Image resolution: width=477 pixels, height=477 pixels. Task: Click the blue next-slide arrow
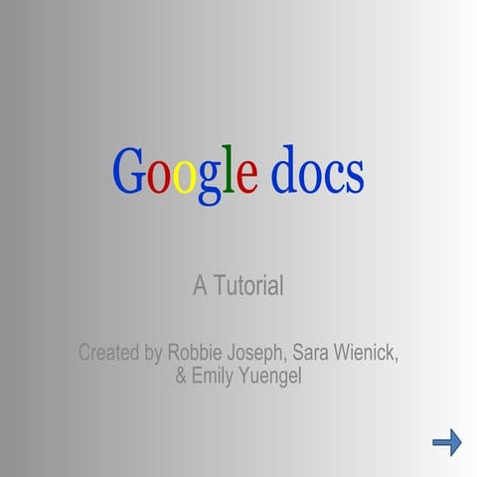pos(447,442)
